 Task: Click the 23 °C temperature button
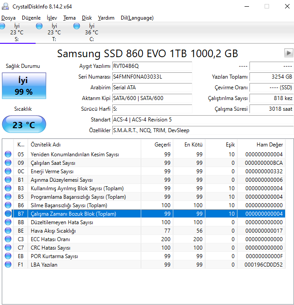click(24, 124)
